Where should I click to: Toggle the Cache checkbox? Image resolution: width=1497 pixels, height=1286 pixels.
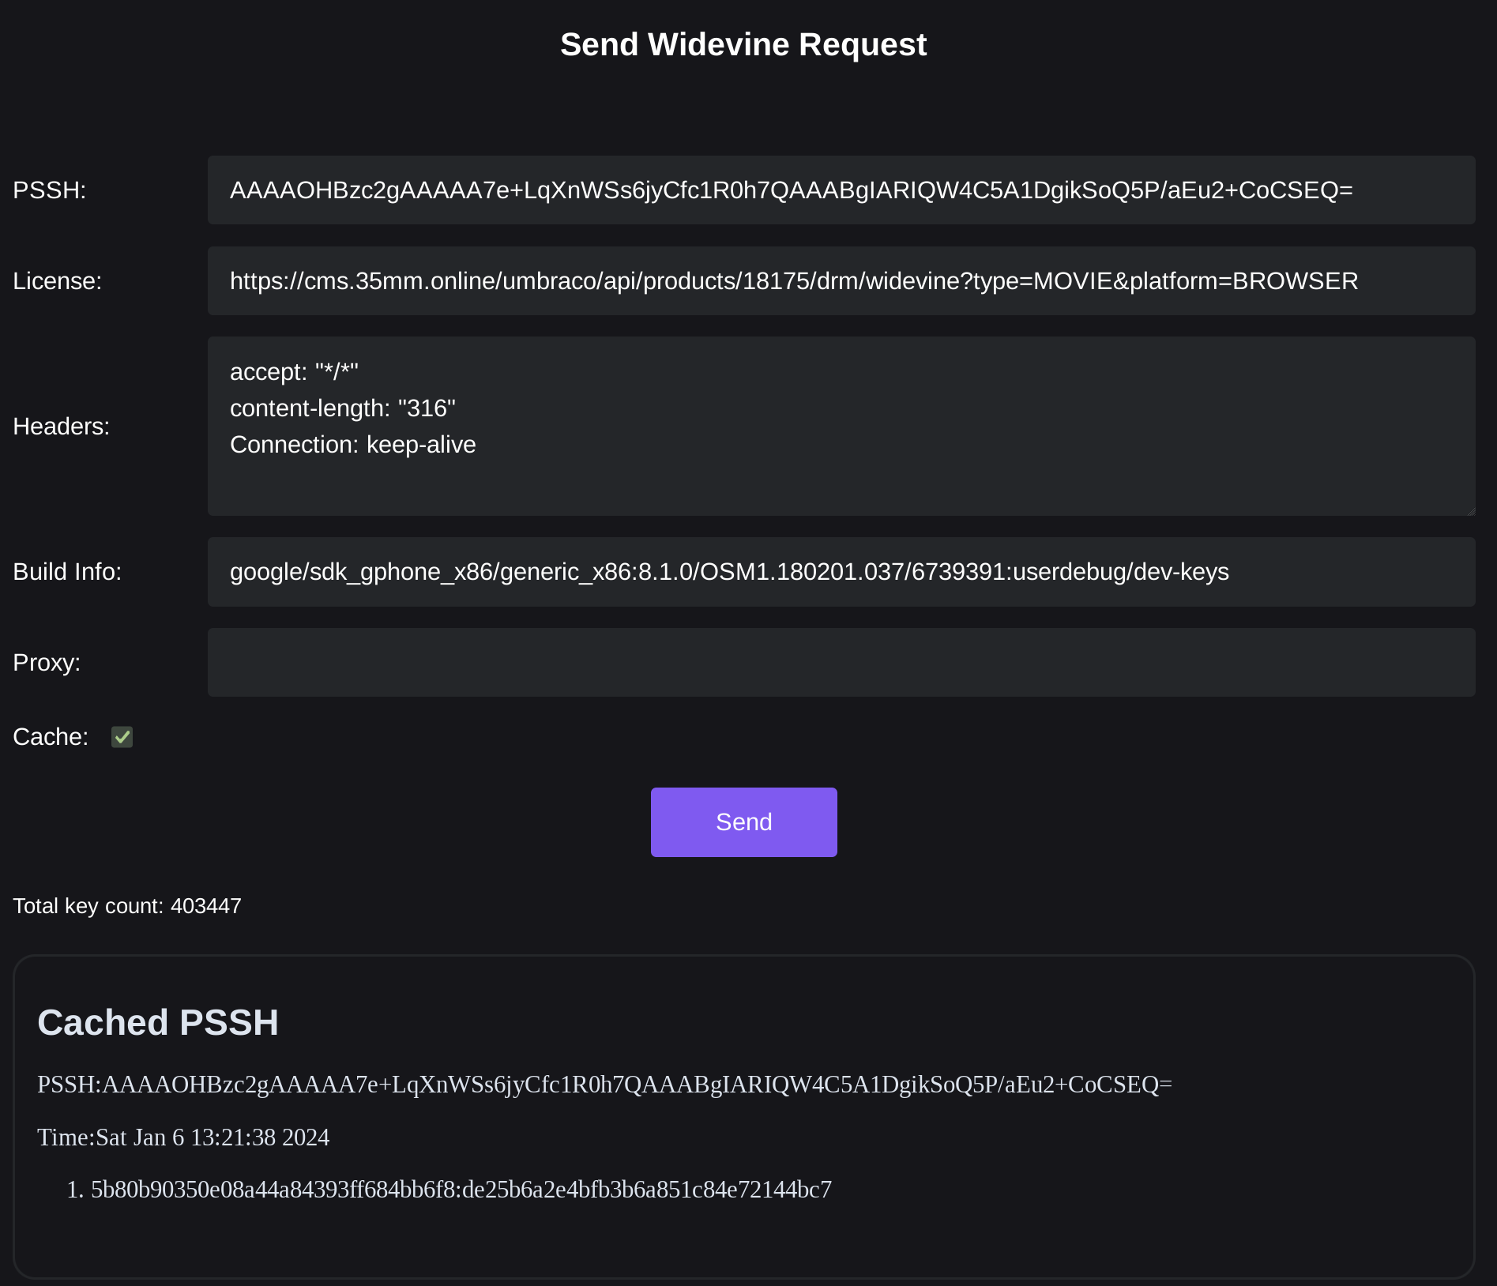[x=122, y=737]
